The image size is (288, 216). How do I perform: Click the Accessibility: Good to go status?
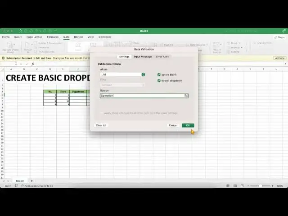pyautogui.click(x=37, y=186)
